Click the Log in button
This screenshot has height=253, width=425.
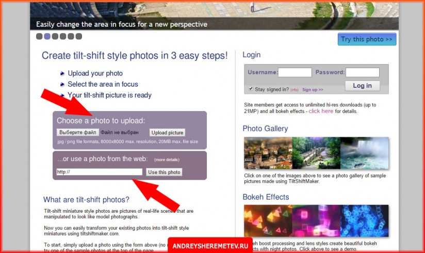coord(363,86)
